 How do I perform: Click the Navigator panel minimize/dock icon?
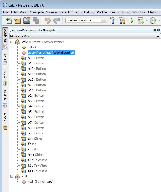pyautogui.click(x=154, y=30)
